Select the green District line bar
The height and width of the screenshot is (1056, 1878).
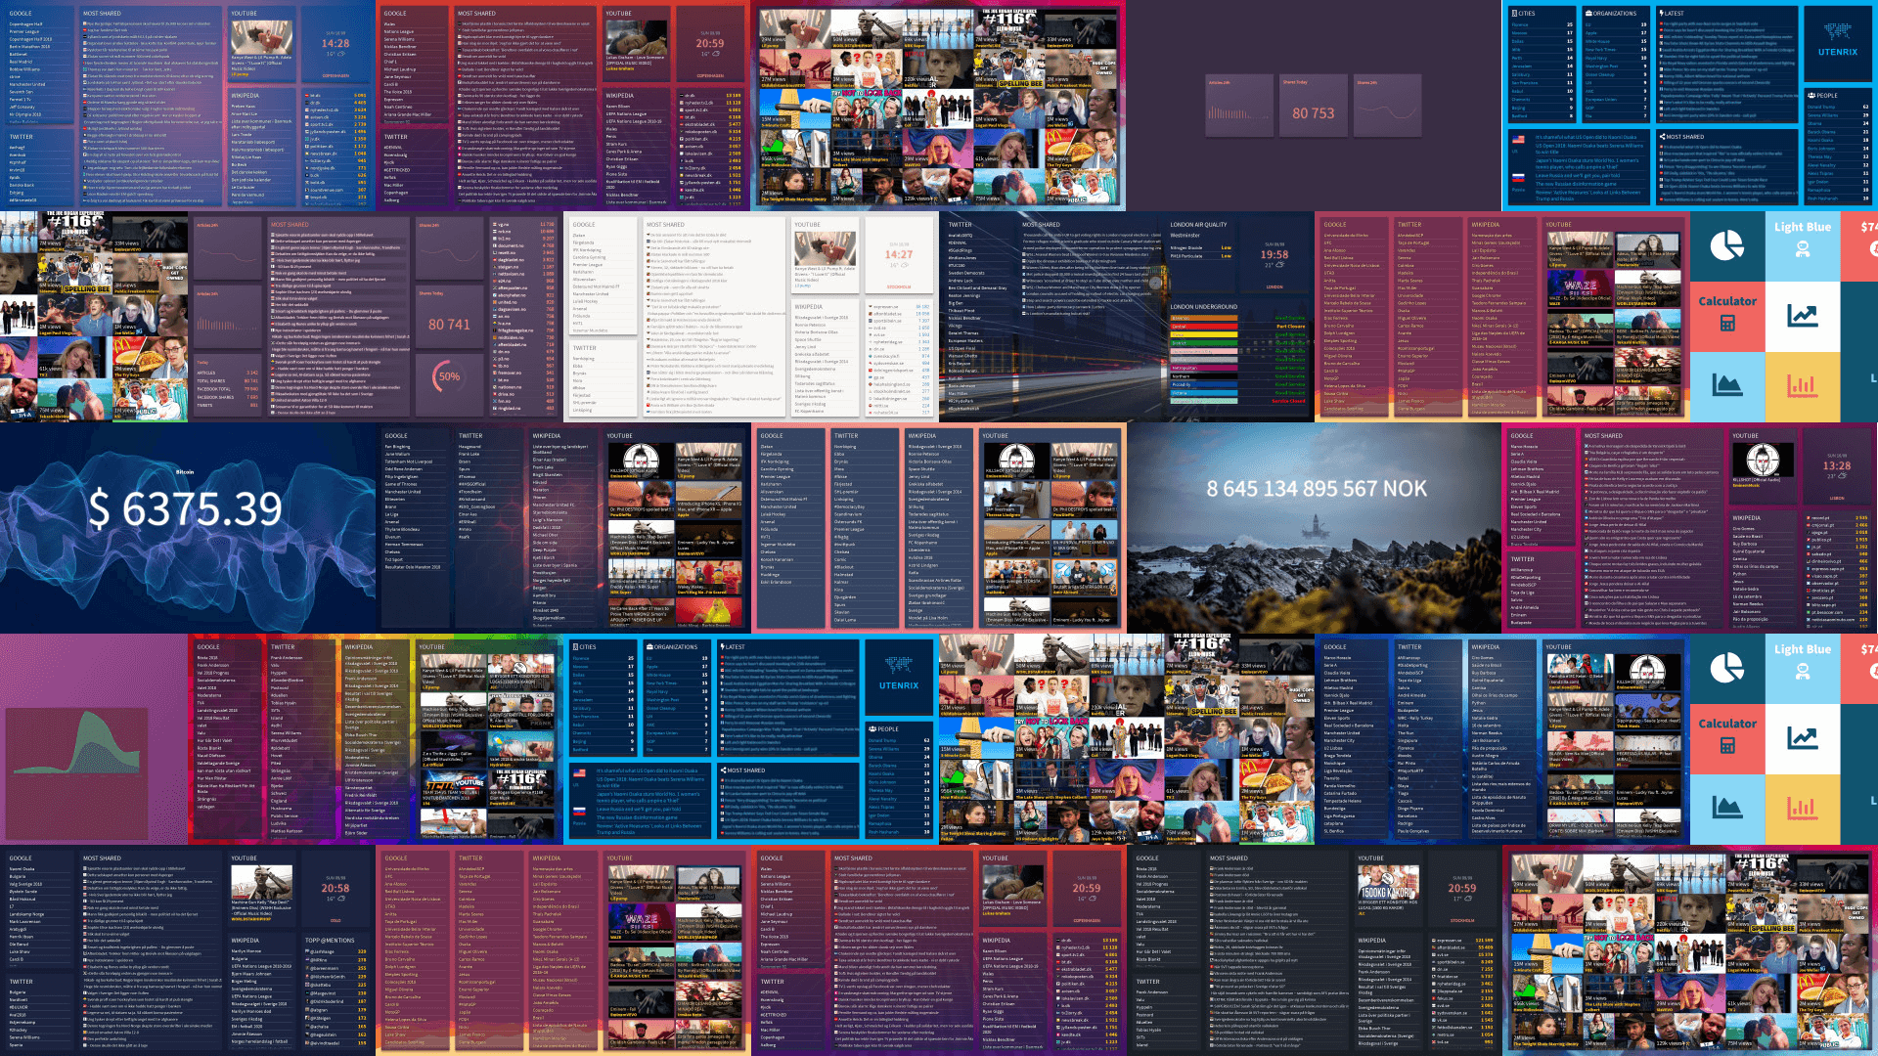[x=1204, y=343]
